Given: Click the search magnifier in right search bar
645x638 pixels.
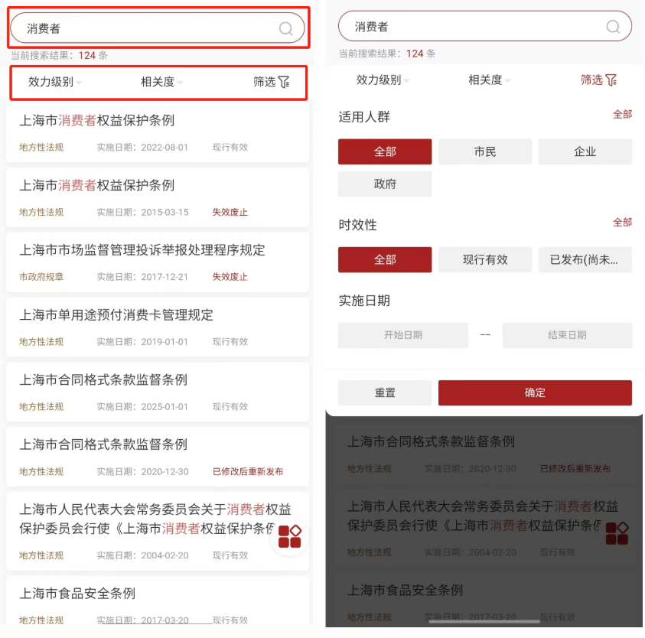Looking at the screenshot, I should point(613,27).
